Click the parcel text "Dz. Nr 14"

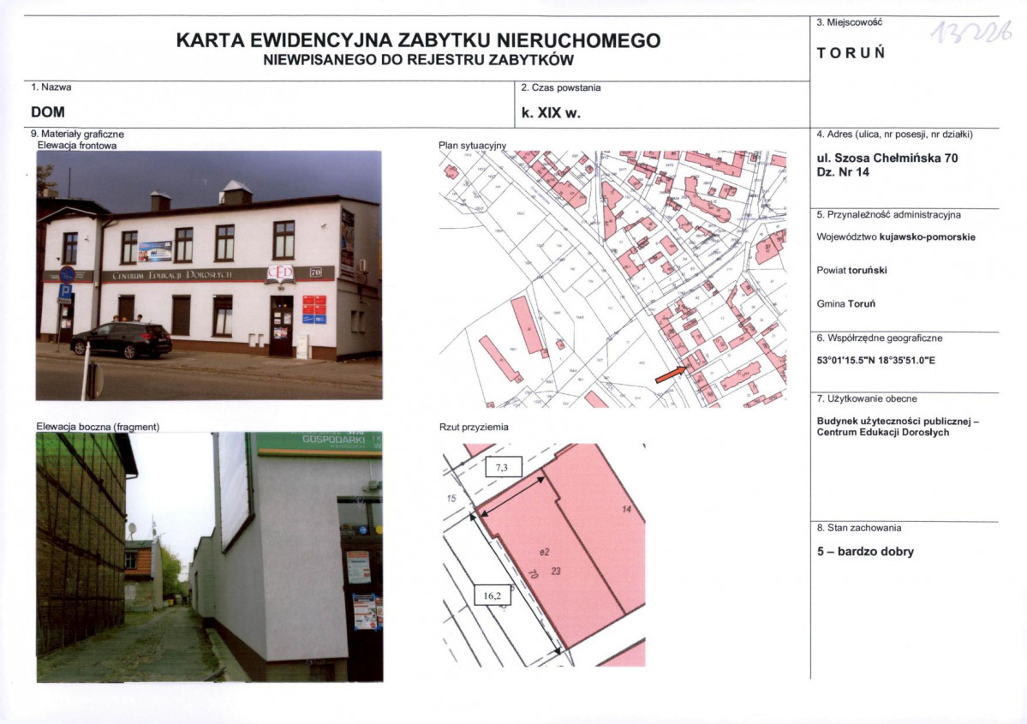point(843,172)
